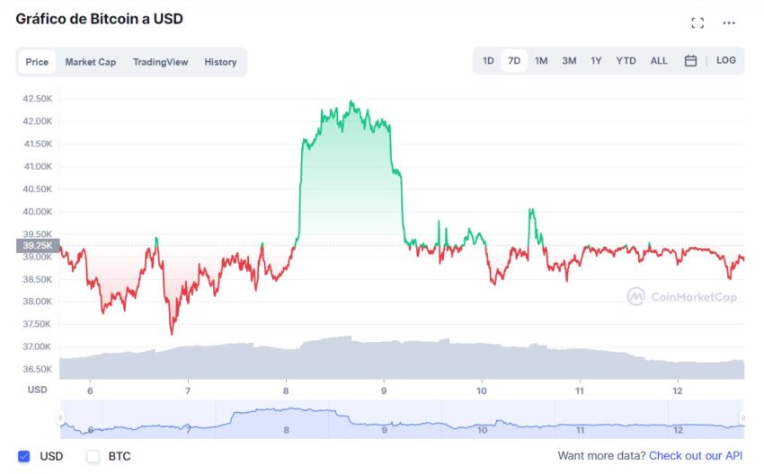Image resolution: width=764 pixels, height=474 pixels.
Task: Grab the right range selector handle
Action: coord(742,418)
